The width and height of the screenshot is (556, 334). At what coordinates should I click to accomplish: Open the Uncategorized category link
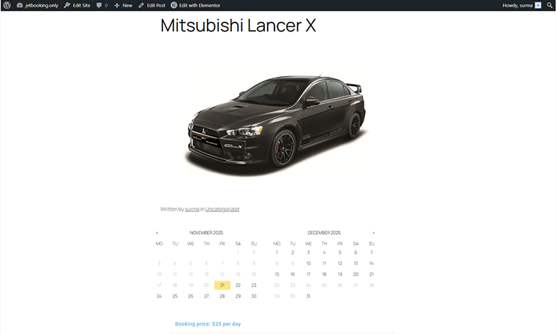(222, 209)
